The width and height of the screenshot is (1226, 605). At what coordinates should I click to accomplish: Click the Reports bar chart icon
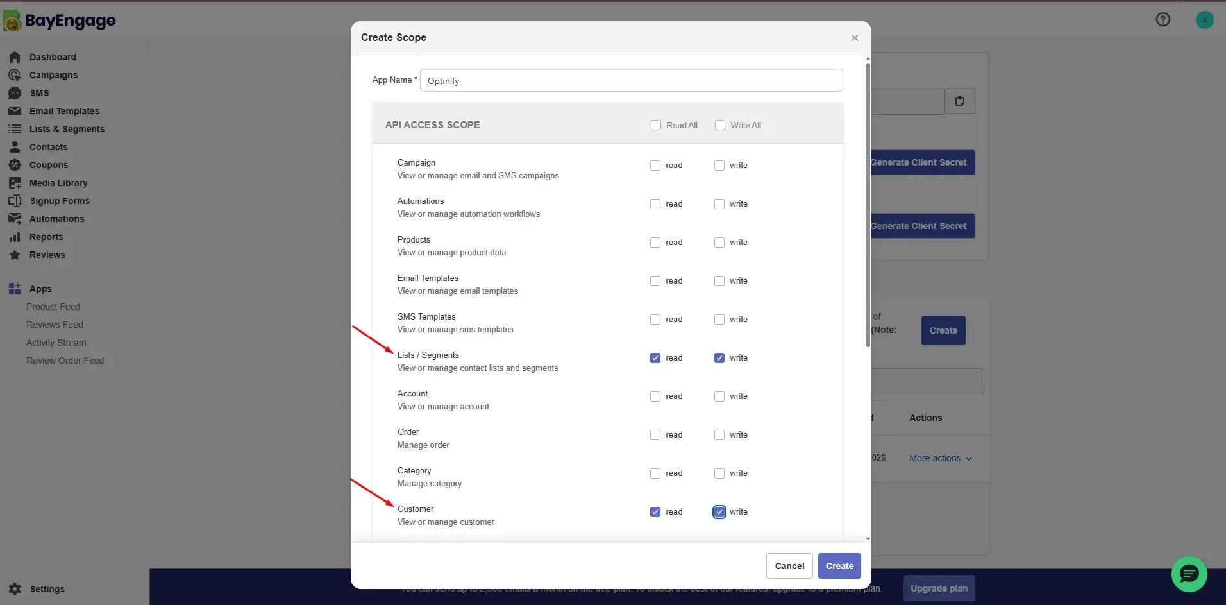tap(15, 237)
